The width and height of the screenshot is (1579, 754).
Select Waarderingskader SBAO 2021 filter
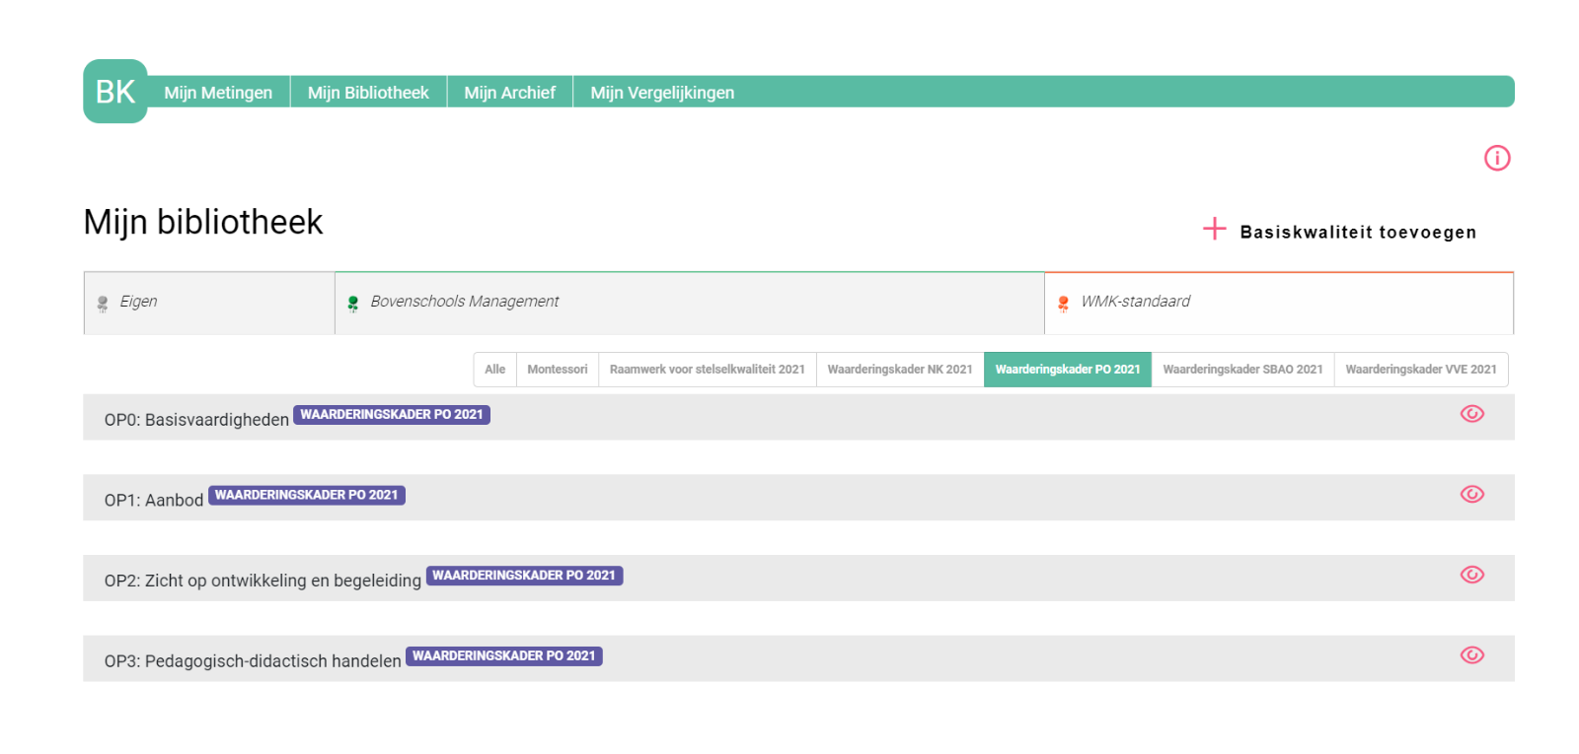[x=1242, y=370]
